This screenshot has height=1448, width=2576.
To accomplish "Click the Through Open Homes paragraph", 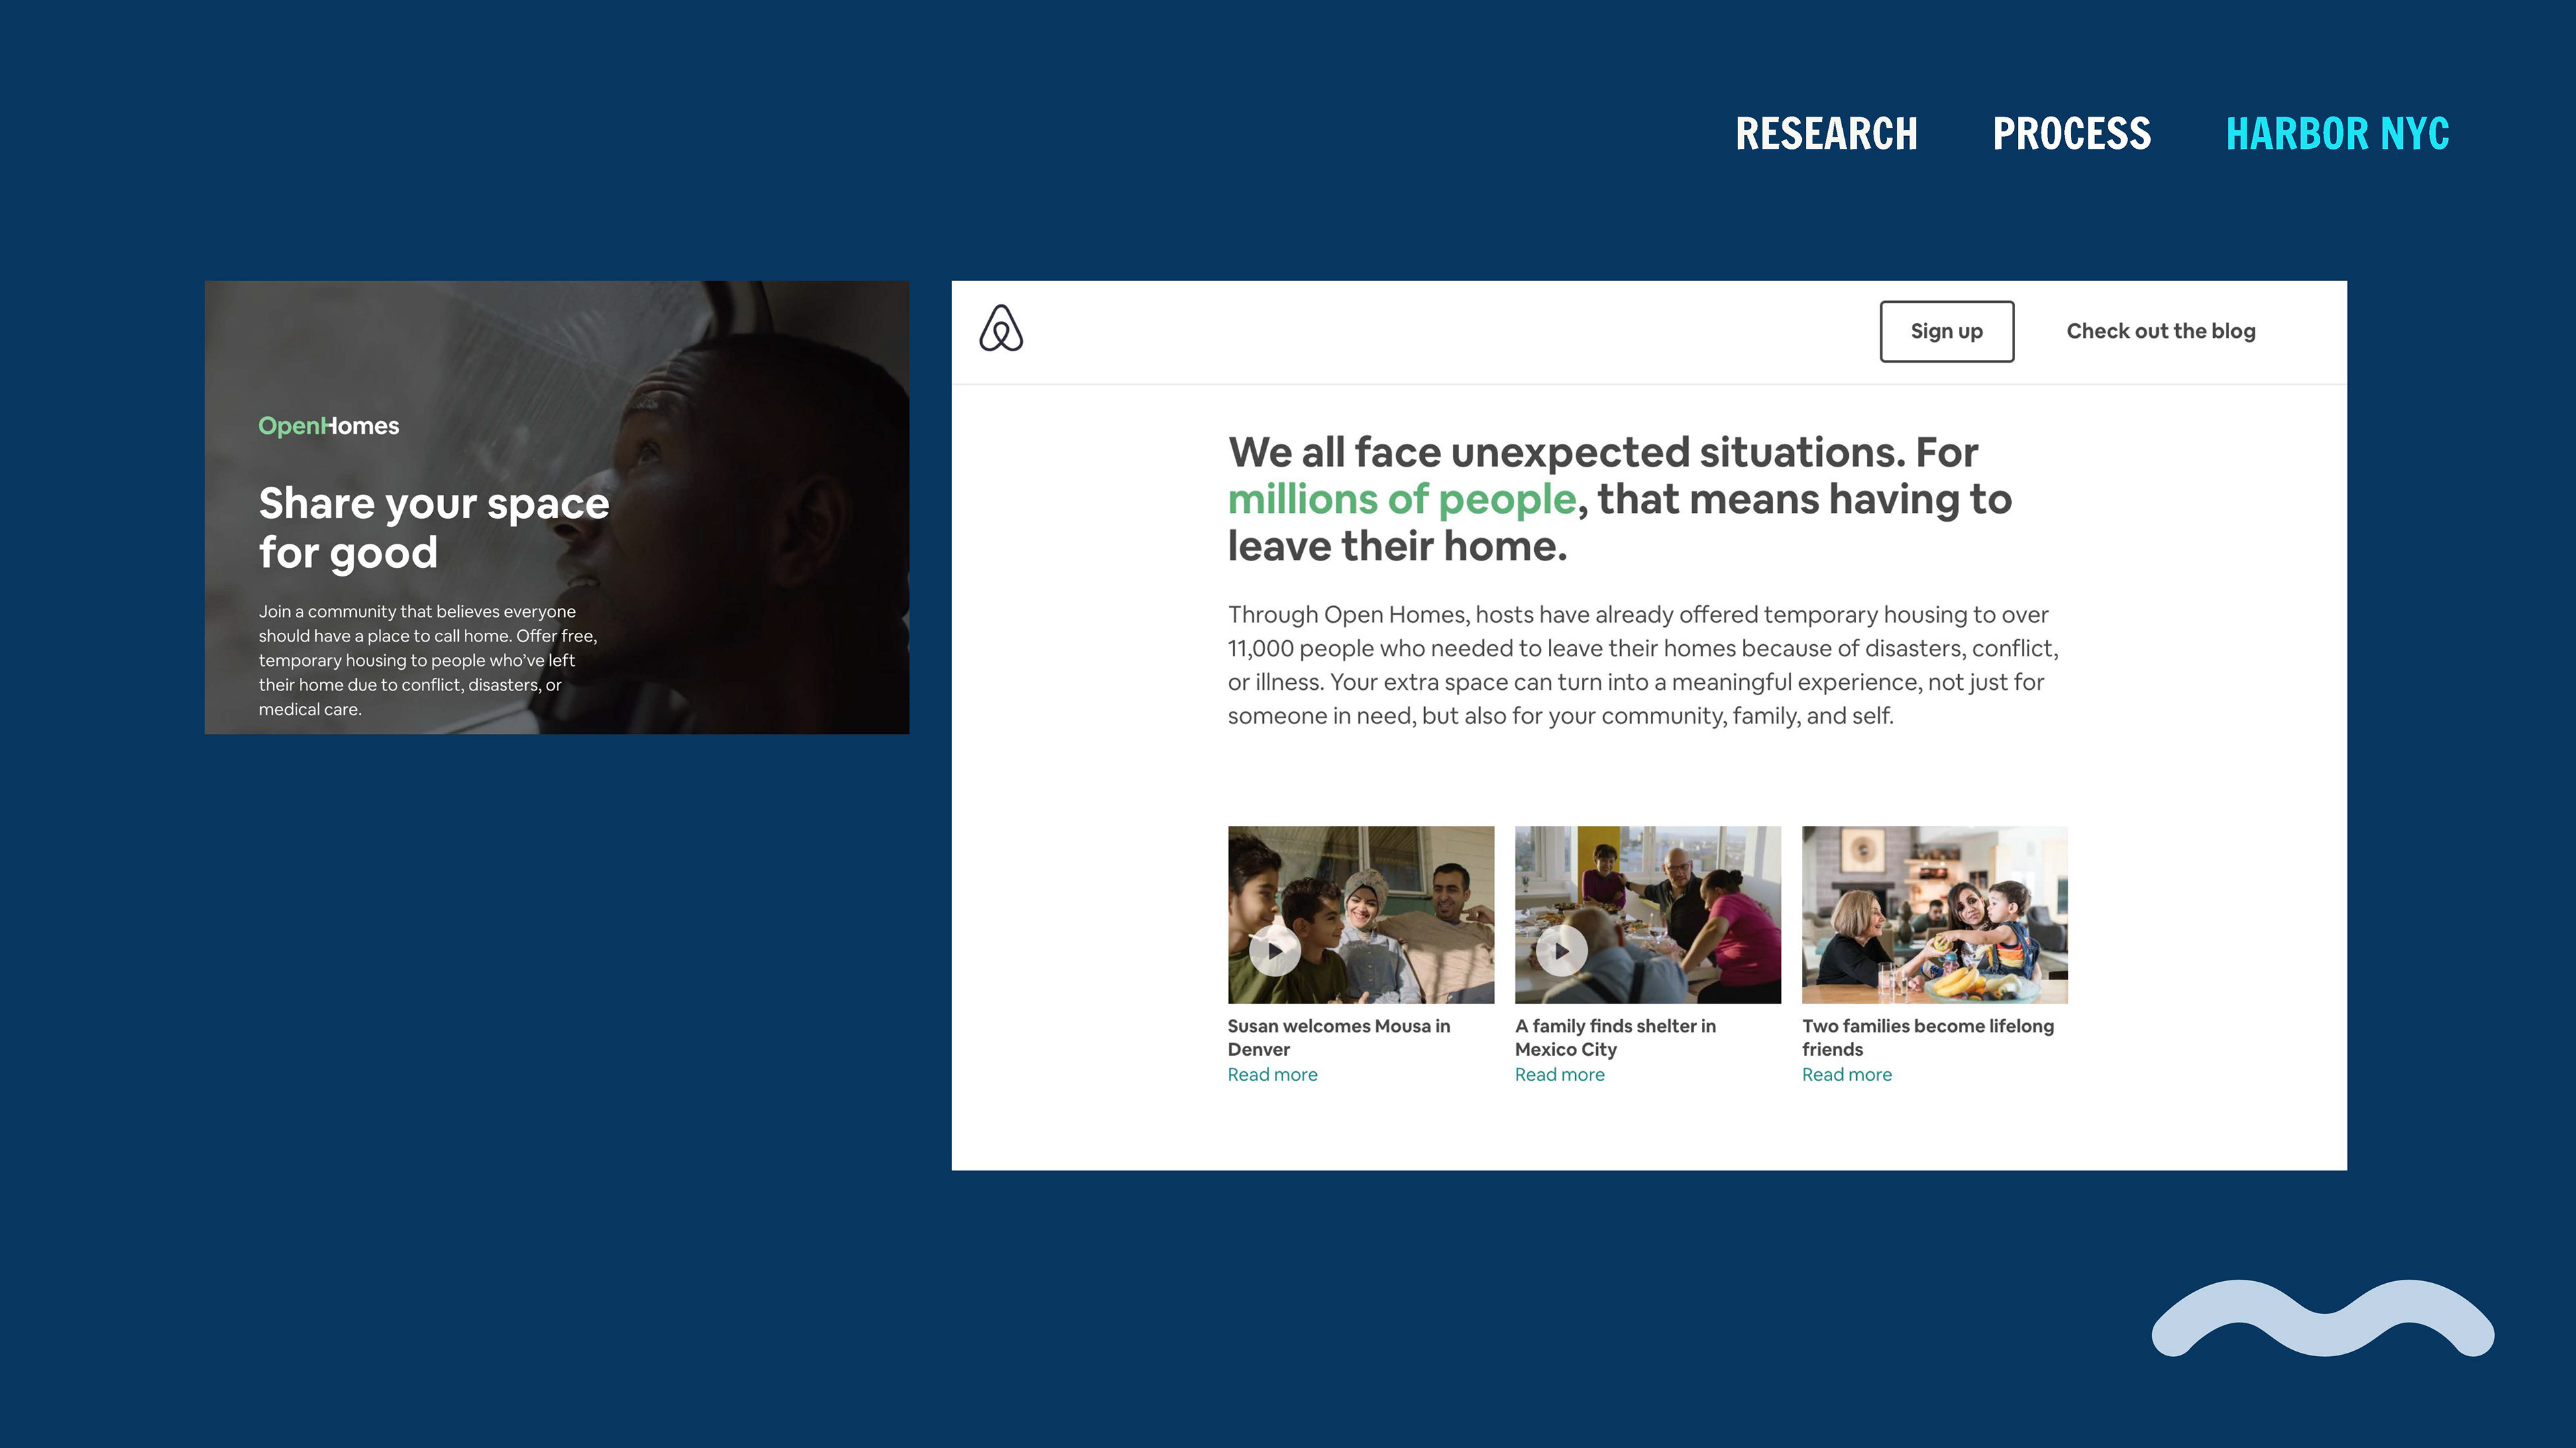I will pos(1642,664).
